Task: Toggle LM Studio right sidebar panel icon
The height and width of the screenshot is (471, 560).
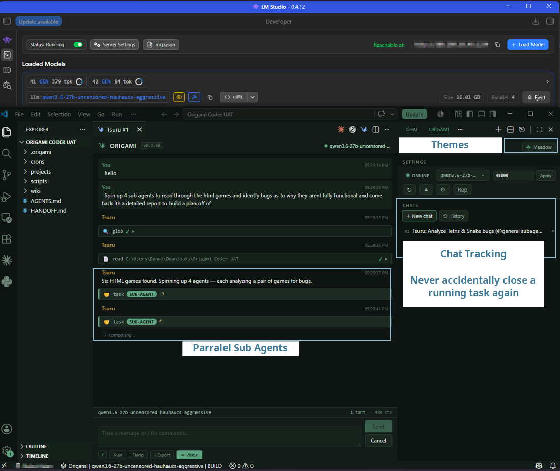Action: coord(550,21)
